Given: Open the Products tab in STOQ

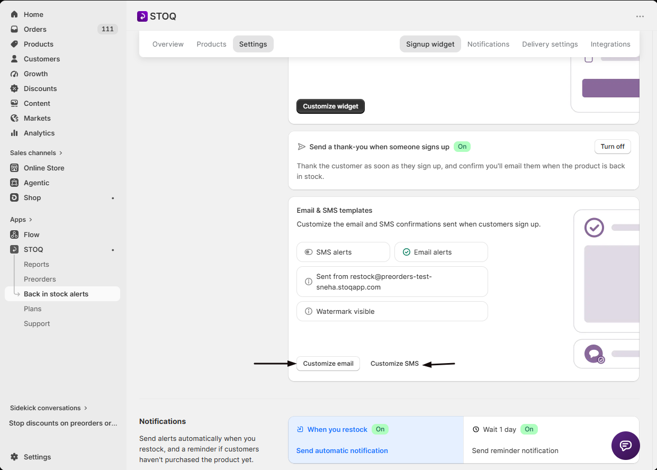Looking at the screenshot, I should click(x=211, y=44).
